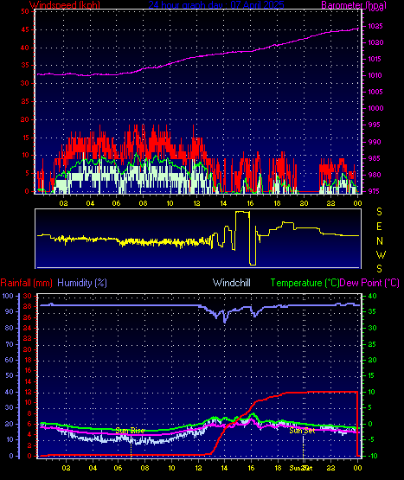The width and height of the screenshot is (404, 480).
Task: Click the "Sun Rise" marker on lower graph
Action: click(130, 431)
